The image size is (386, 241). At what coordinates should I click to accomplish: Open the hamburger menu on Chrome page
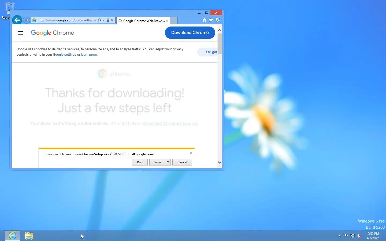click(x=20, y=33)
